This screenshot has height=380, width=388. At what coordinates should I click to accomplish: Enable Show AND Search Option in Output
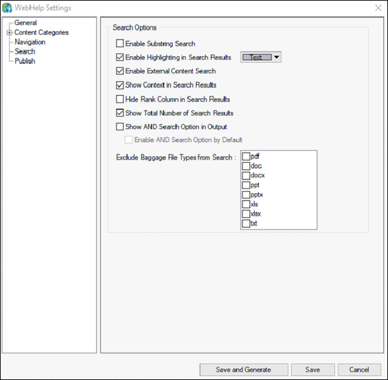coord(120,127)
